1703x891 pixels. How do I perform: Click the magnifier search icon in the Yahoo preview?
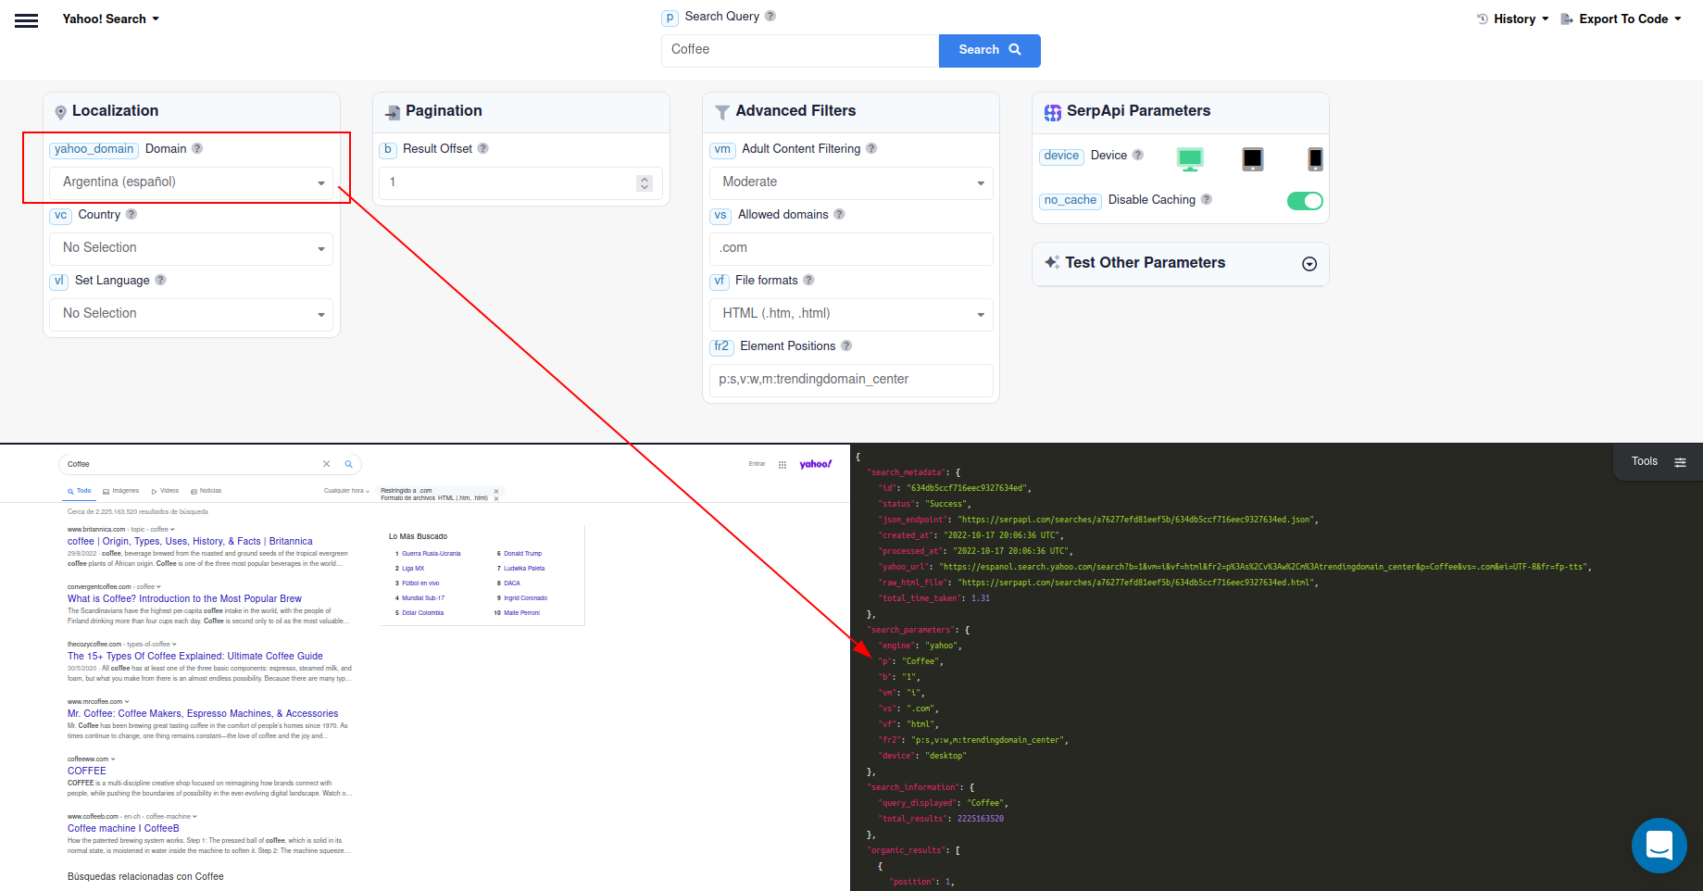click(349, 464)
